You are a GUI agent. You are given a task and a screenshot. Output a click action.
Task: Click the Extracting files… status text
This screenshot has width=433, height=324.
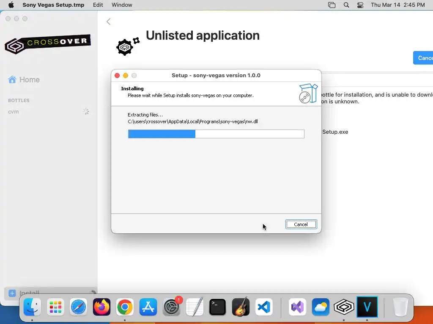145,115
